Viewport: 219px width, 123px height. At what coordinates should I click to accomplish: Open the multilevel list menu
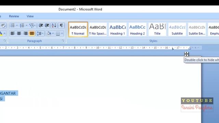coord(32,26)
